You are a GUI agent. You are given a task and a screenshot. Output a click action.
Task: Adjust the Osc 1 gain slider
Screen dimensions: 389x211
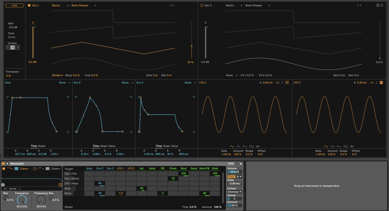pos(33,42)
